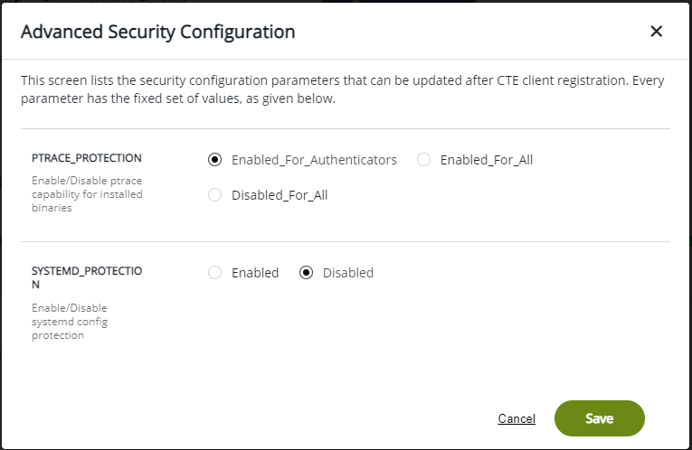Click the Disabled label text for systemd
692x450 pixels.
(x=347, y=273)
